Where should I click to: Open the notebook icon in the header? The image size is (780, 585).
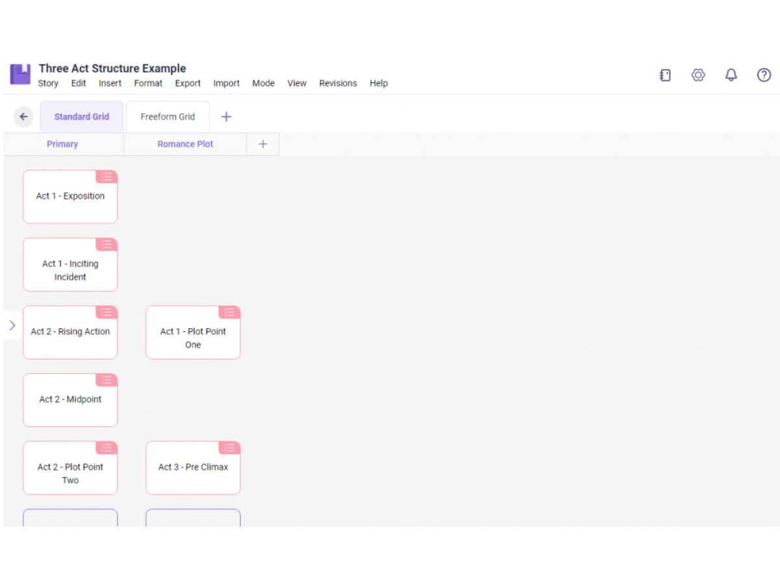[x=665, y=75]
